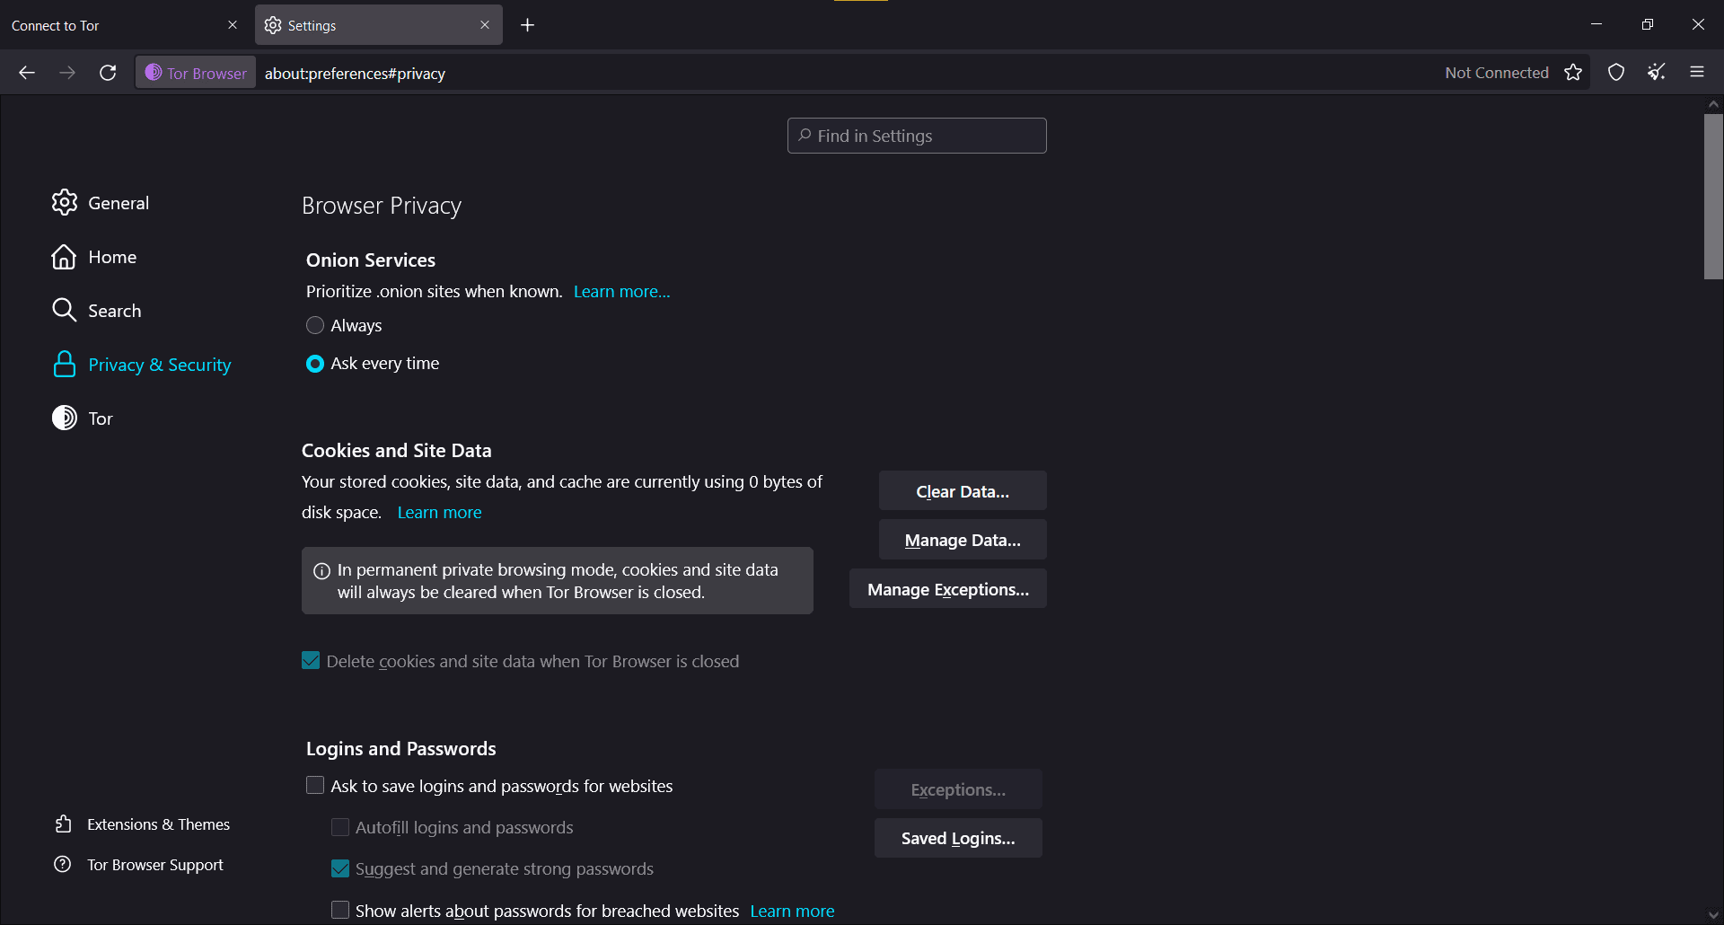Click the Browser Privacy heading
Viewport: 1724px width, 925px height.
[x=382, y=206]
